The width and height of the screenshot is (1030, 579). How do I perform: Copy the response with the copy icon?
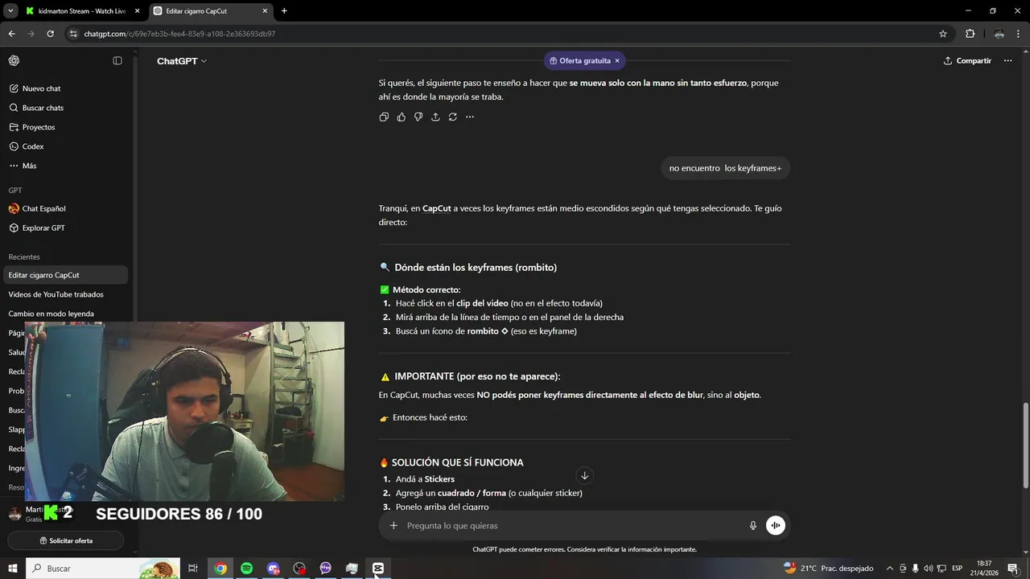pos(384,117)
